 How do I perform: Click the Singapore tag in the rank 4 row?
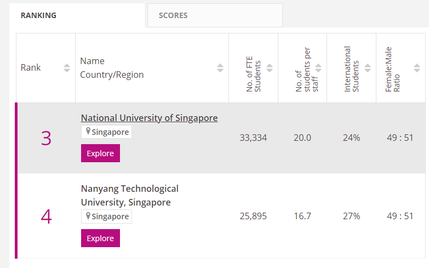tap(110, 216)
